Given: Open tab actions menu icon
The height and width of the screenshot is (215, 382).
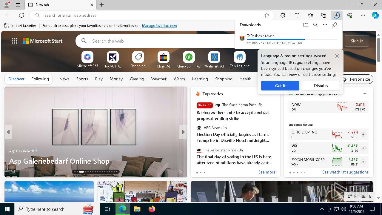Looking at the screenshot, I should 18,5.
